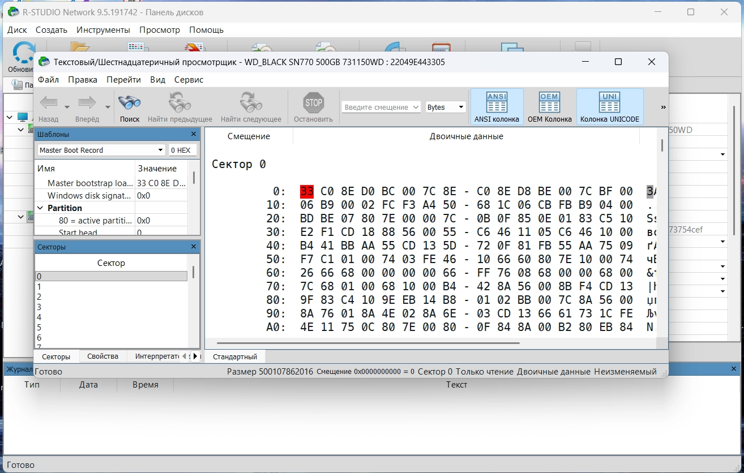Click the Найти следующее toolbar icon

click(251, 102)
